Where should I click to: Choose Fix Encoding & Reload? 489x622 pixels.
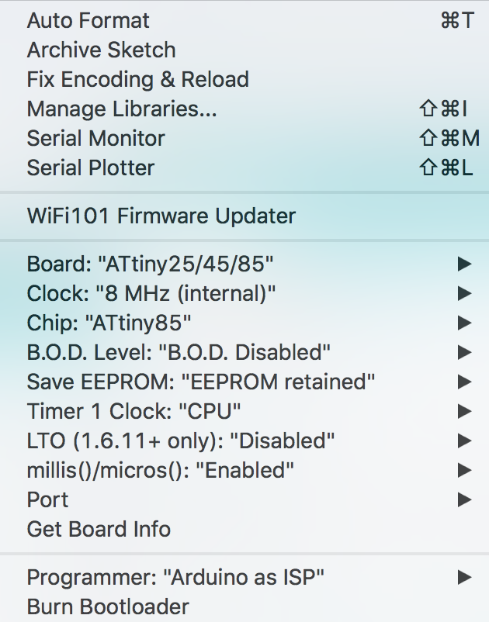click(x=137, y=79)
